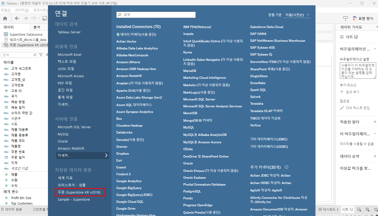Screen dimensions: 378x216
Task: Click the 시트 12 chart icon in guide
Action: pyautogui.click(x=342, y=37)
